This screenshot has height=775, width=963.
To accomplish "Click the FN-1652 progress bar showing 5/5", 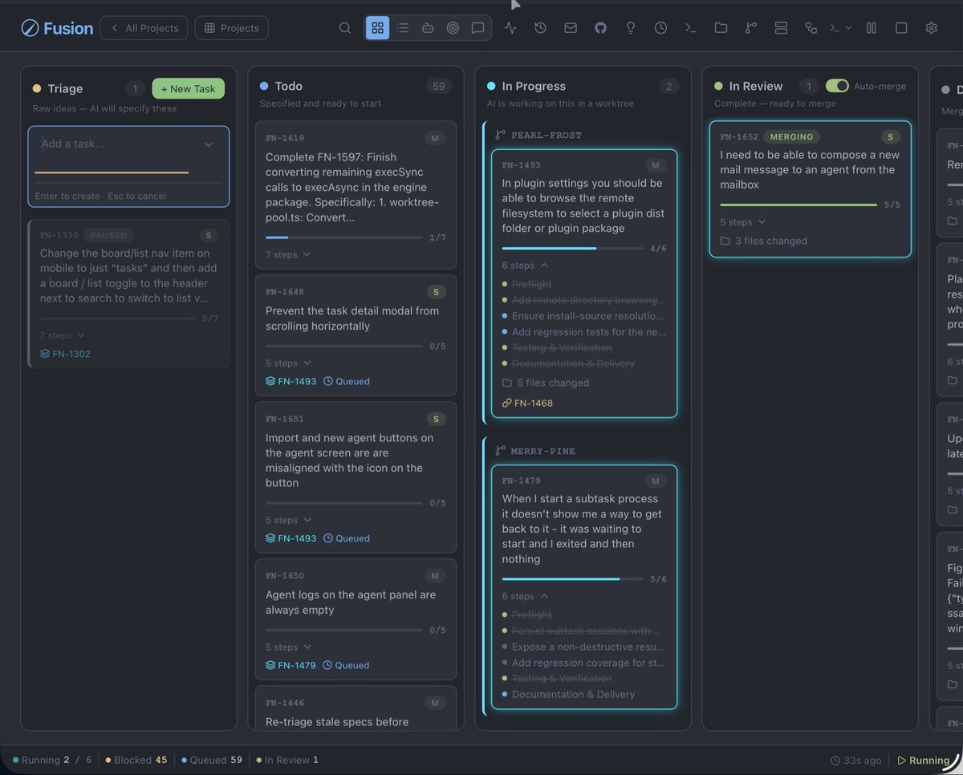I will click(798, 205).
